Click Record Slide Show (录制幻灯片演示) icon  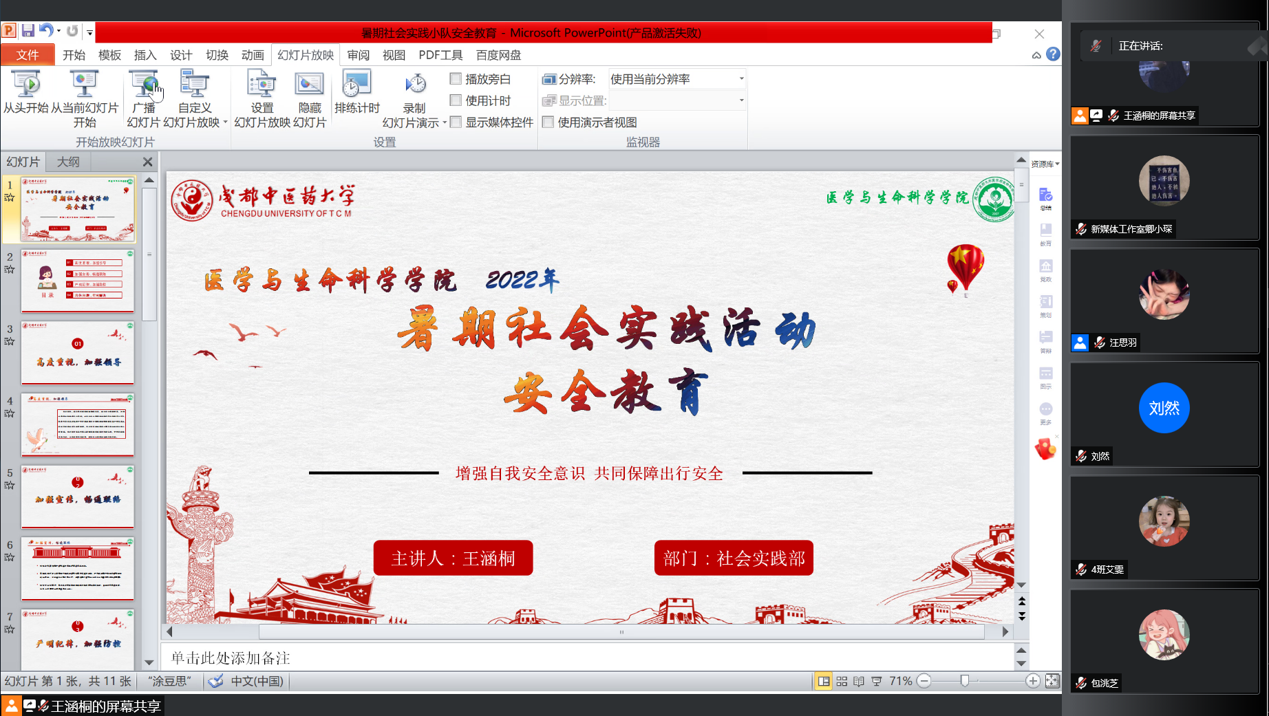pos(415,84)
